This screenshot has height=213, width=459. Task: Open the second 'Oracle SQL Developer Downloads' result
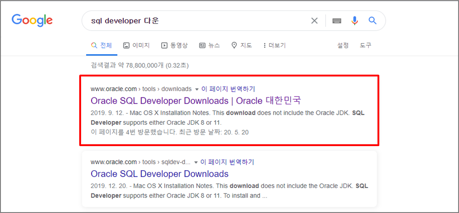click(x=159, y=174)
